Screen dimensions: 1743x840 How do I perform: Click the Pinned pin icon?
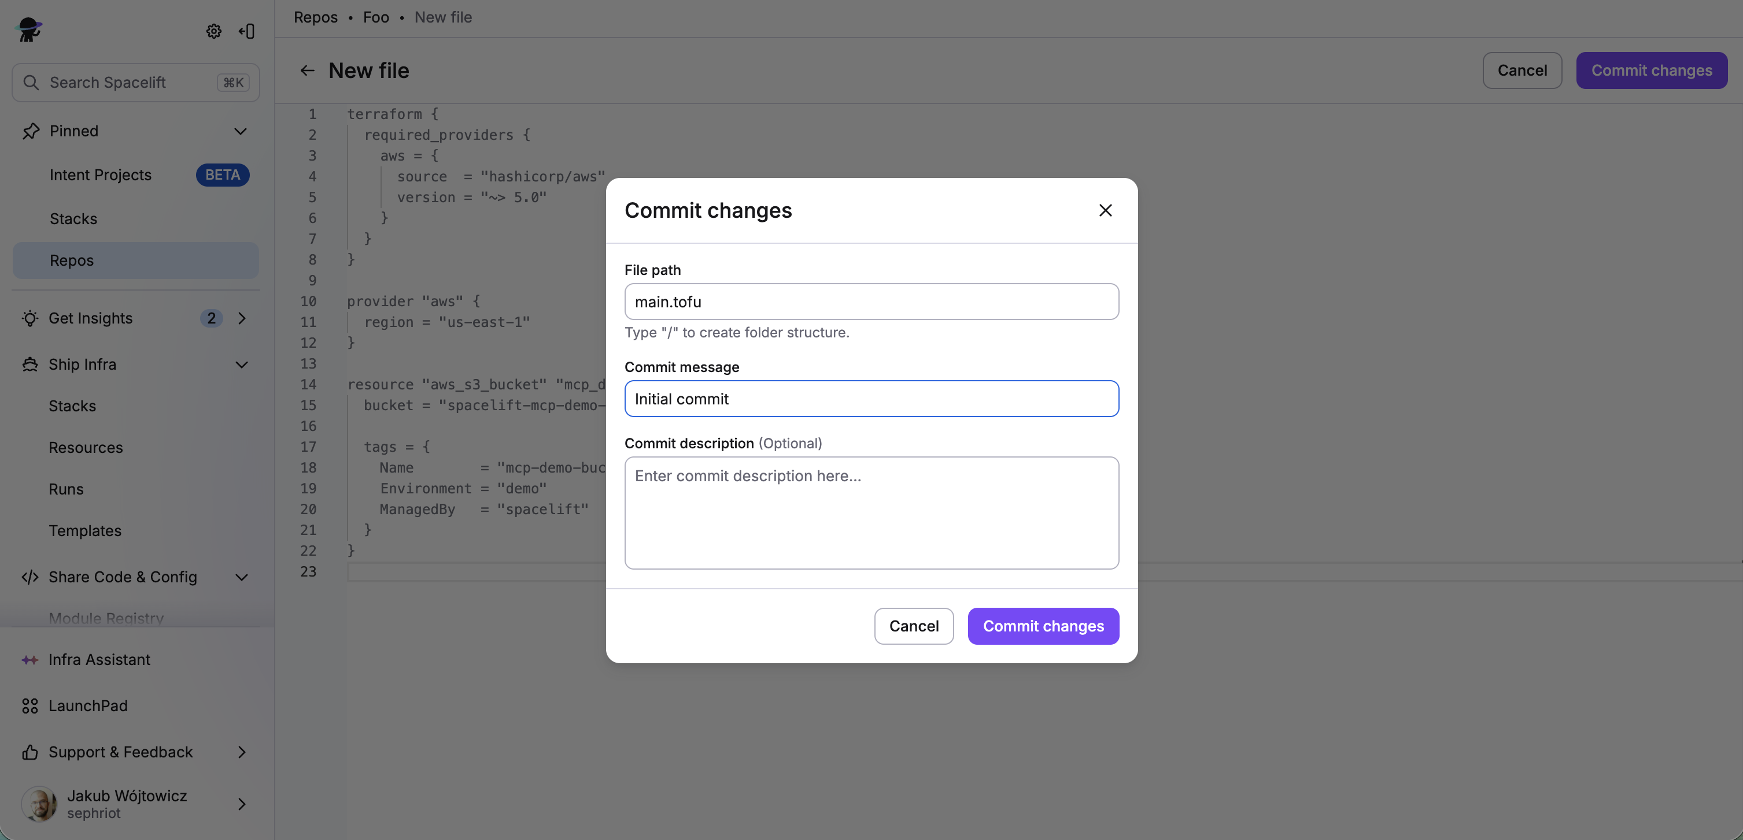pyautogui.click(x=31, y=131)
